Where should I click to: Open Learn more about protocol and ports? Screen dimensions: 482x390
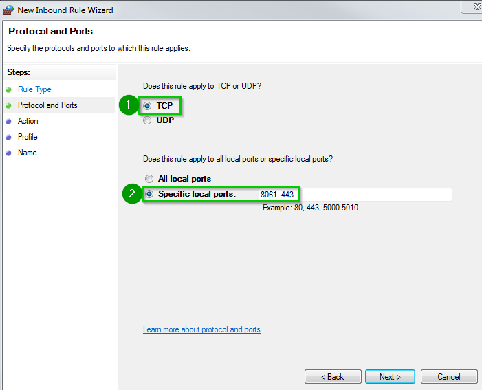tap(201, 329)
